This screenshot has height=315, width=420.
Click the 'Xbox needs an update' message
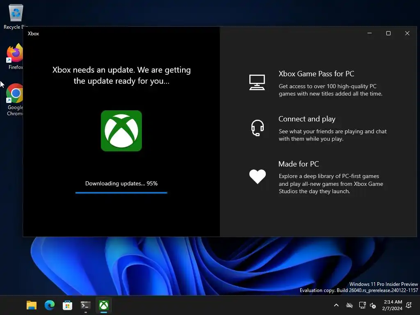click(x=121, y=75)
